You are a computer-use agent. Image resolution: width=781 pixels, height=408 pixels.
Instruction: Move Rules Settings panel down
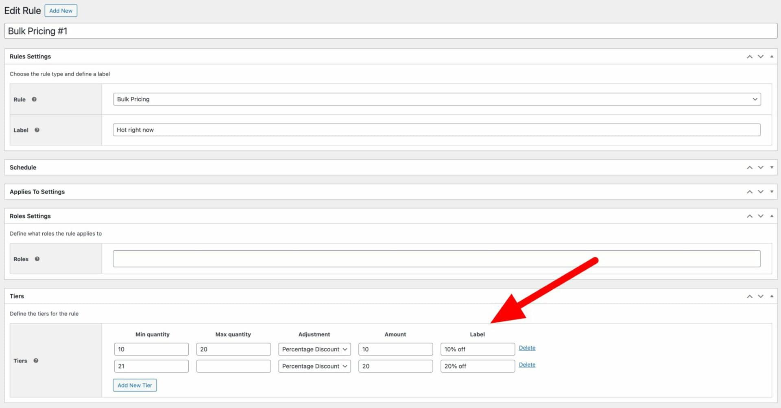pos(760,56)
